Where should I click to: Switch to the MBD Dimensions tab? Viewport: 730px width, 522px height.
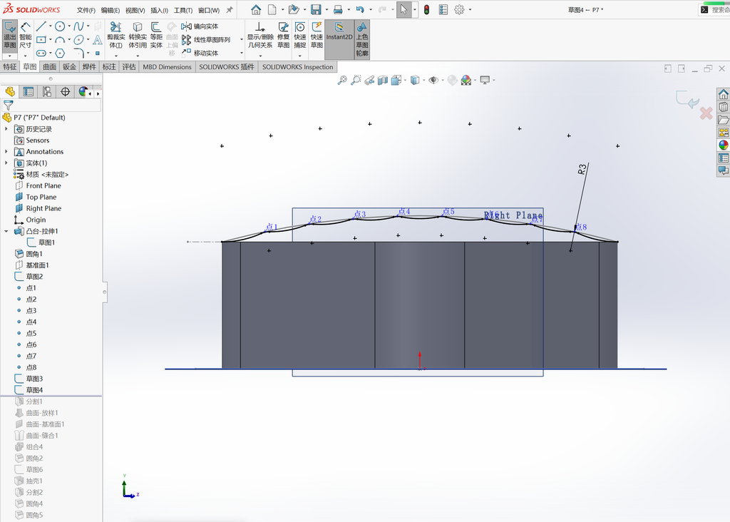pyautogui.click(x=167, y=66)
